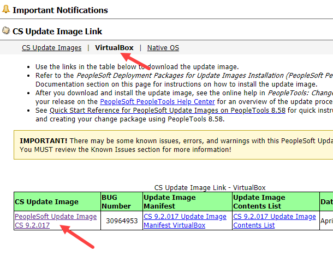Click the BUG Number column header

point(122,201)
